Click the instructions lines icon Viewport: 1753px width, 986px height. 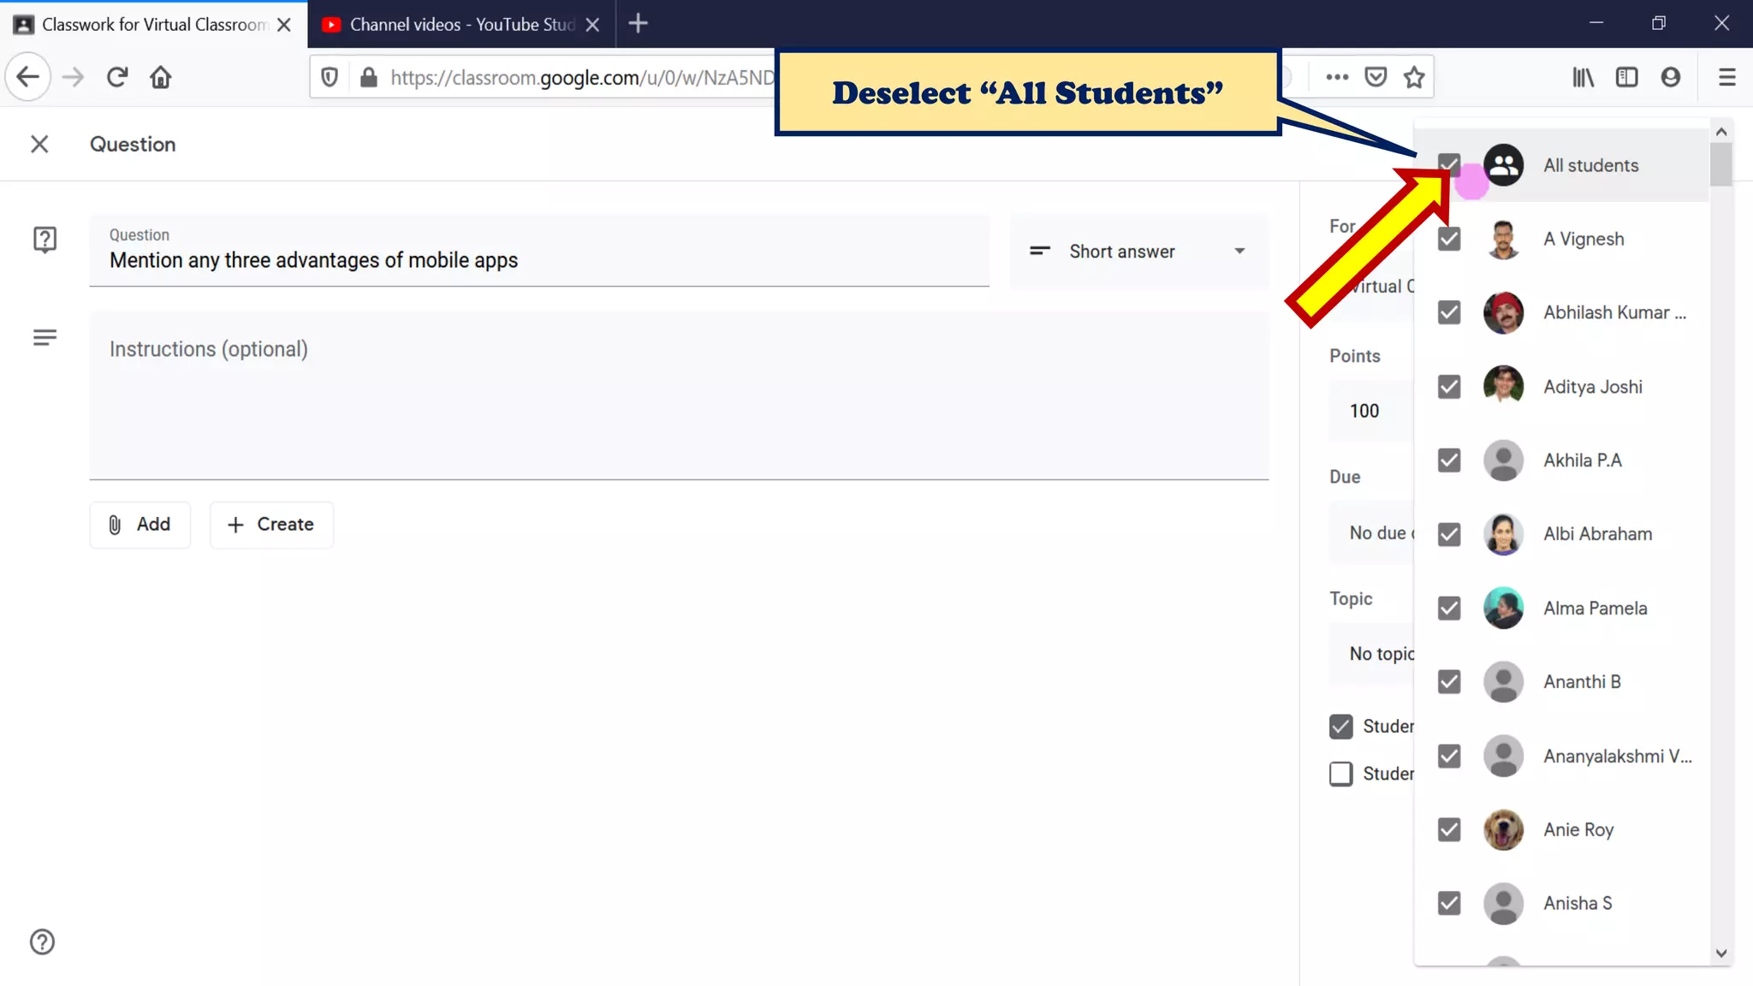click(45, 337)
